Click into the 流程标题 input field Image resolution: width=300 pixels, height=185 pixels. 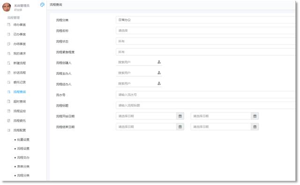(x=206, y=105)
